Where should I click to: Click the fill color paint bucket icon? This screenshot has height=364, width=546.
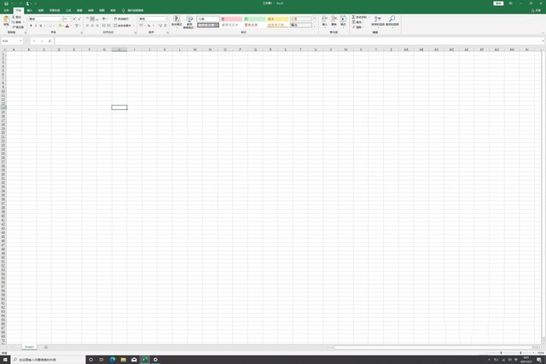click(x=60, y=26)
